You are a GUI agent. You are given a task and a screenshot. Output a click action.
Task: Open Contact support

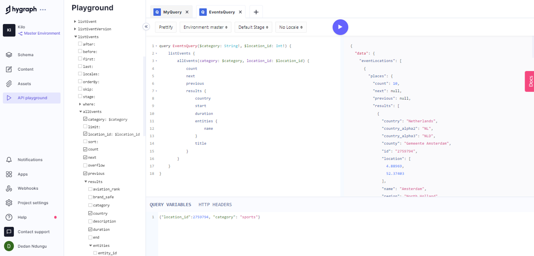coord(33,232)
